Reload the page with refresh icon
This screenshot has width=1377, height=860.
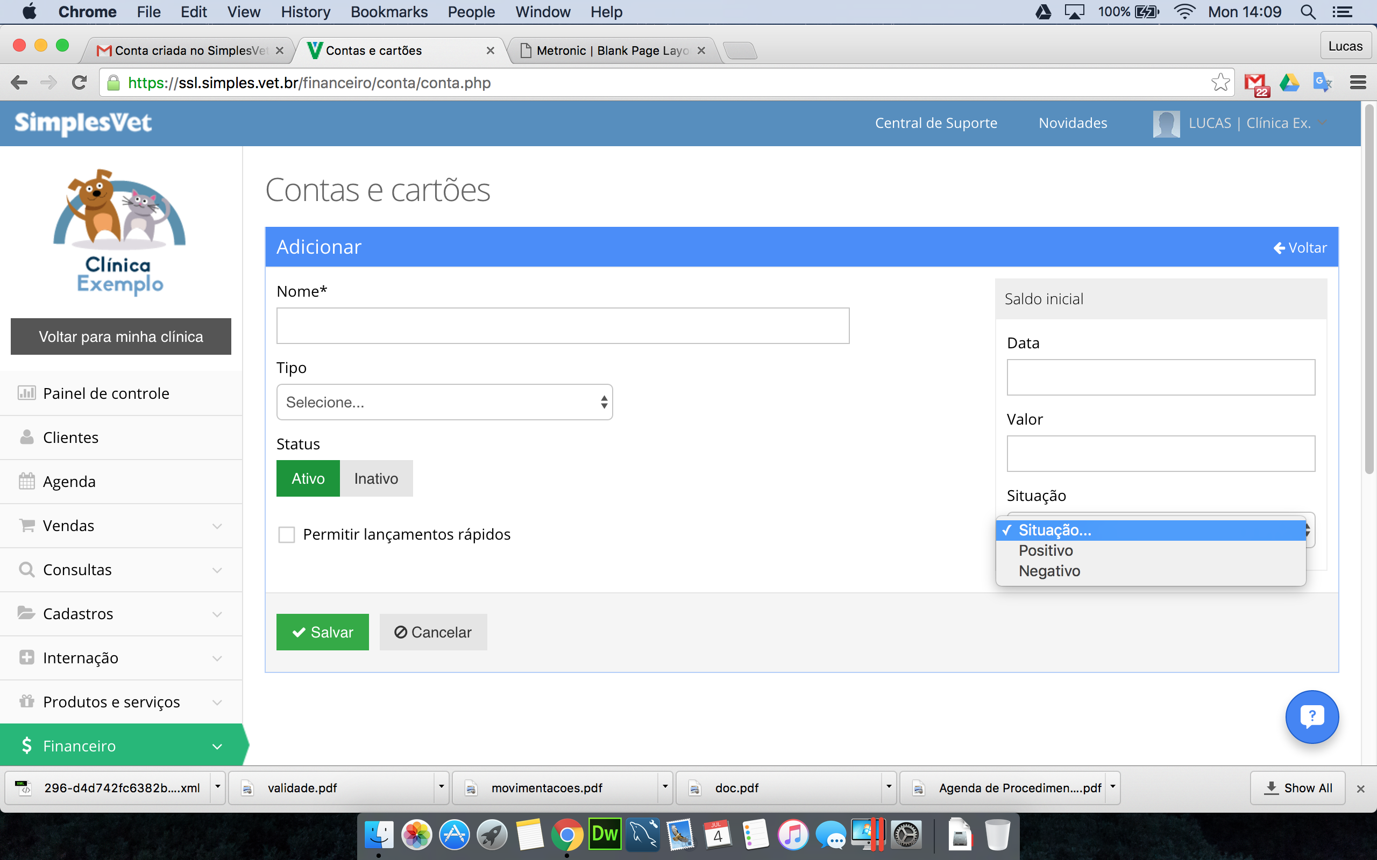pos(80,83)
